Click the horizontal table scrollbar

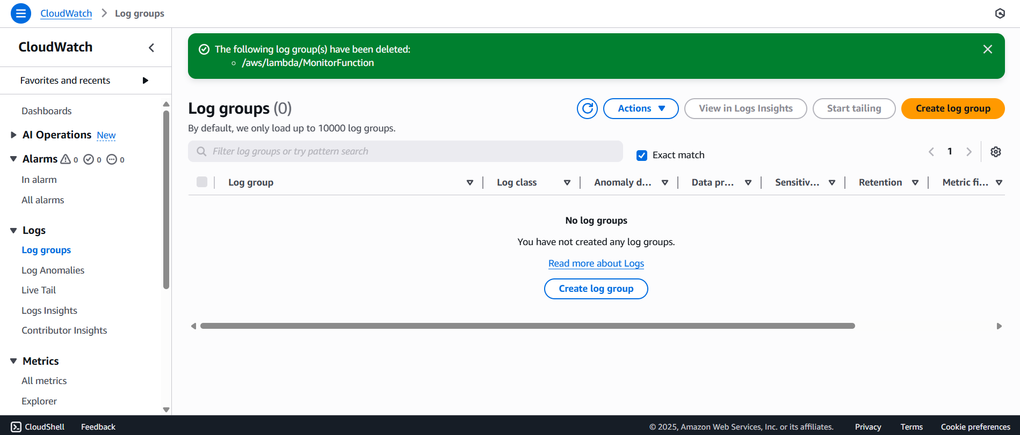(x=527, y=326)
